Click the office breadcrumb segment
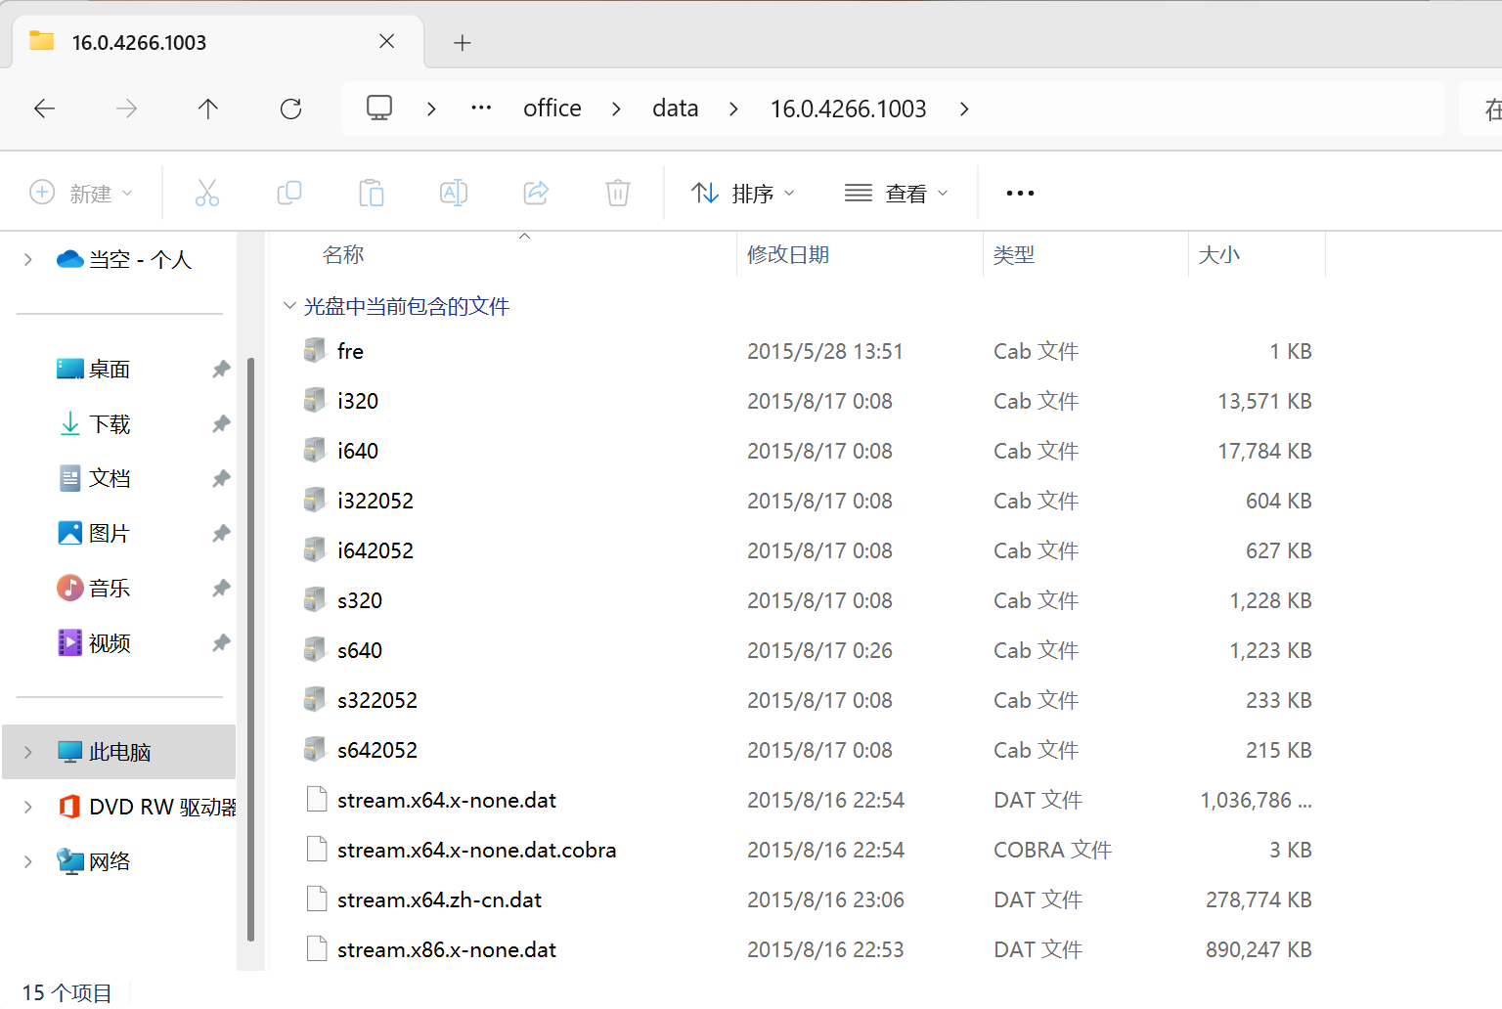Screen dimensions: 1502x1009 pos(552,109)
